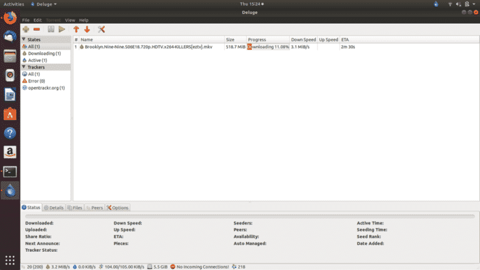Sort by the # queue column header
The width and height of the screenshot is (480, 270).
tap(76, 39)
